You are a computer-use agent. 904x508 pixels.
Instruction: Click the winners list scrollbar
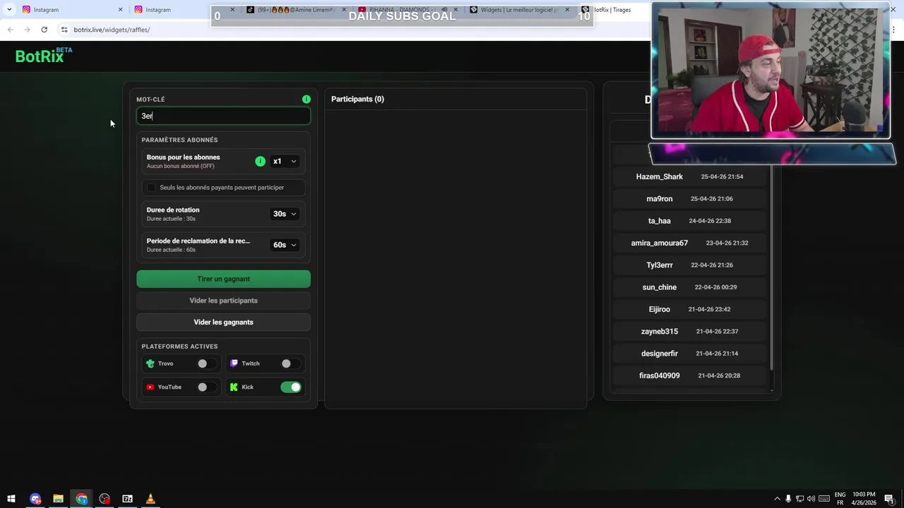[x=772, y=268]
